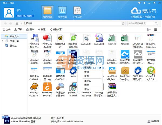This screenshot has height=125, width=162.
Task: Select 所有文件 in the sidebar
Action: (x=14, y=36)
